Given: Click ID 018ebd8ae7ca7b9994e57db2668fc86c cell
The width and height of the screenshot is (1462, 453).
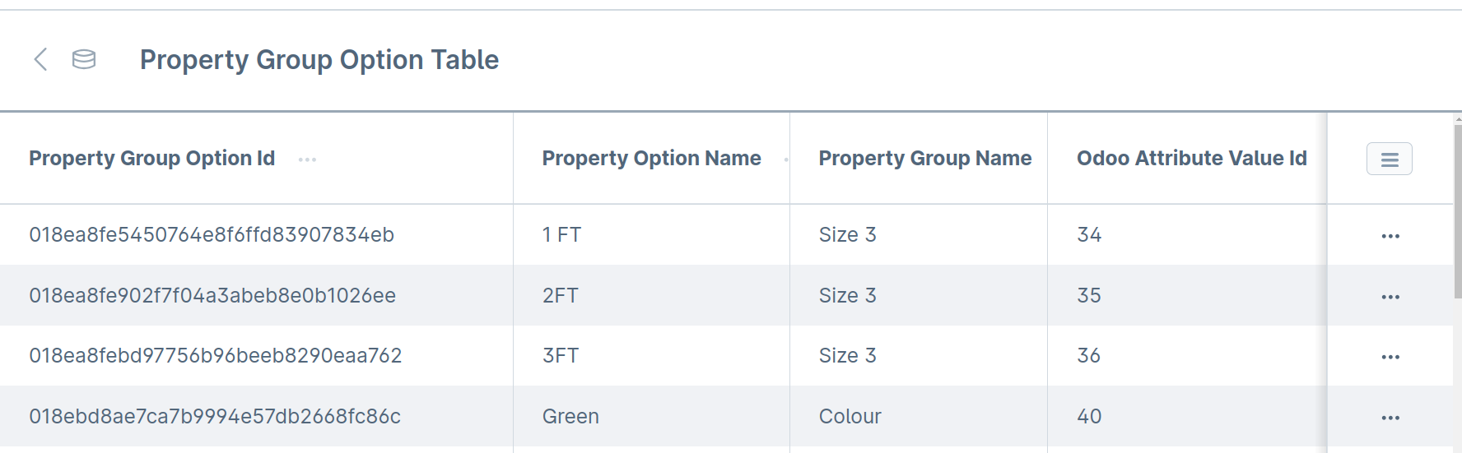Looking at the screenshot, I should (x=215, y=416).
